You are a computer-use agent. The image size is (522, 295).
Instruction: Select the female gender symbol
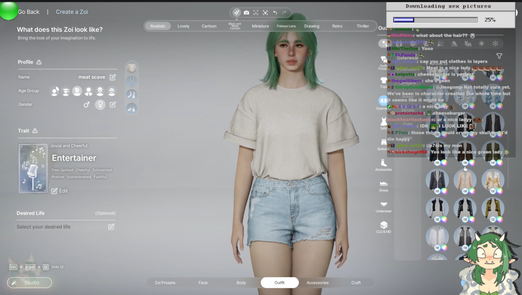point(100,104)
